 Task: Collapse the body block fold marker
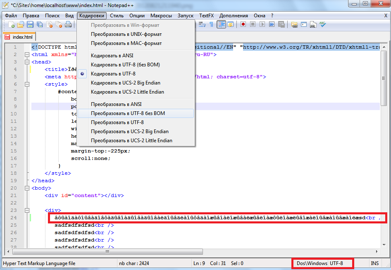click(x=27, y=188)
